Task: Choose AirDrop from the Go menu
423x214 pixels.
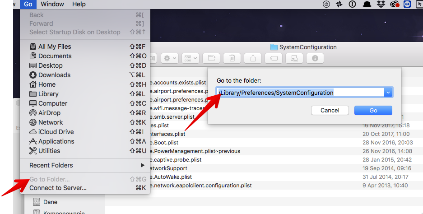Action: pyautogui.click(x=85, y=112)
